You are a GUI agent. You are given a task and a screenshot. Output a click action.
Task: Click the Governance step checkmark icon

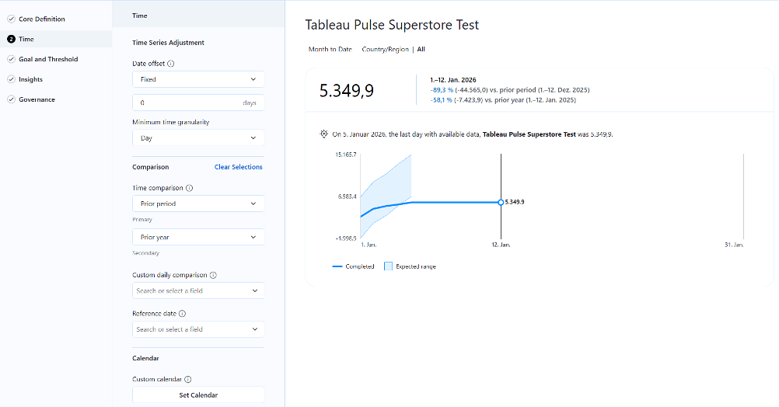[11, 99]
